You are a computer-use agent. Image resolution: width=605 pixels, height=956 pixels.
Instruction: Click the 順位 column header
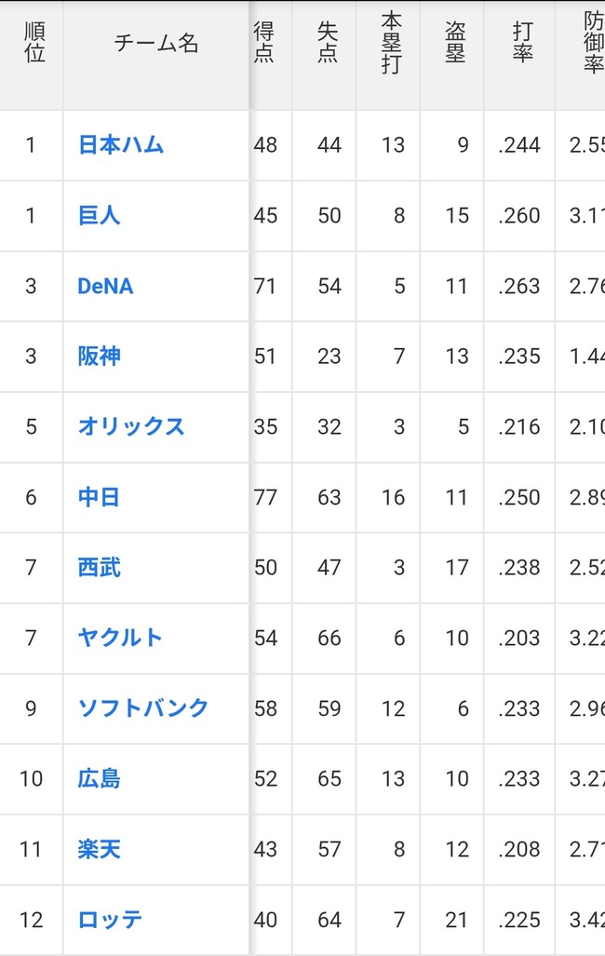(x=32, y=43)
